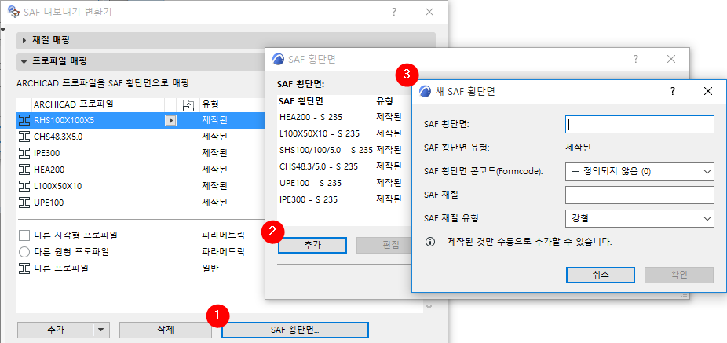Open the SAF 재질 유형 dropdown
The image size is (727, 343).
[x=639, y=218]
